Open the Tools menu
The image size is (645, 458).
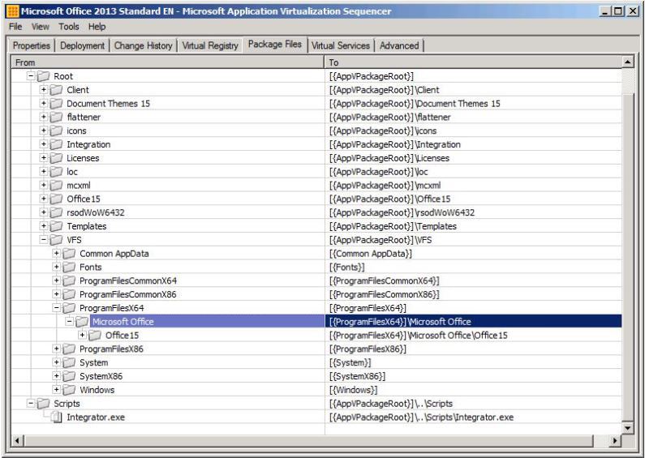click(69, 27)
